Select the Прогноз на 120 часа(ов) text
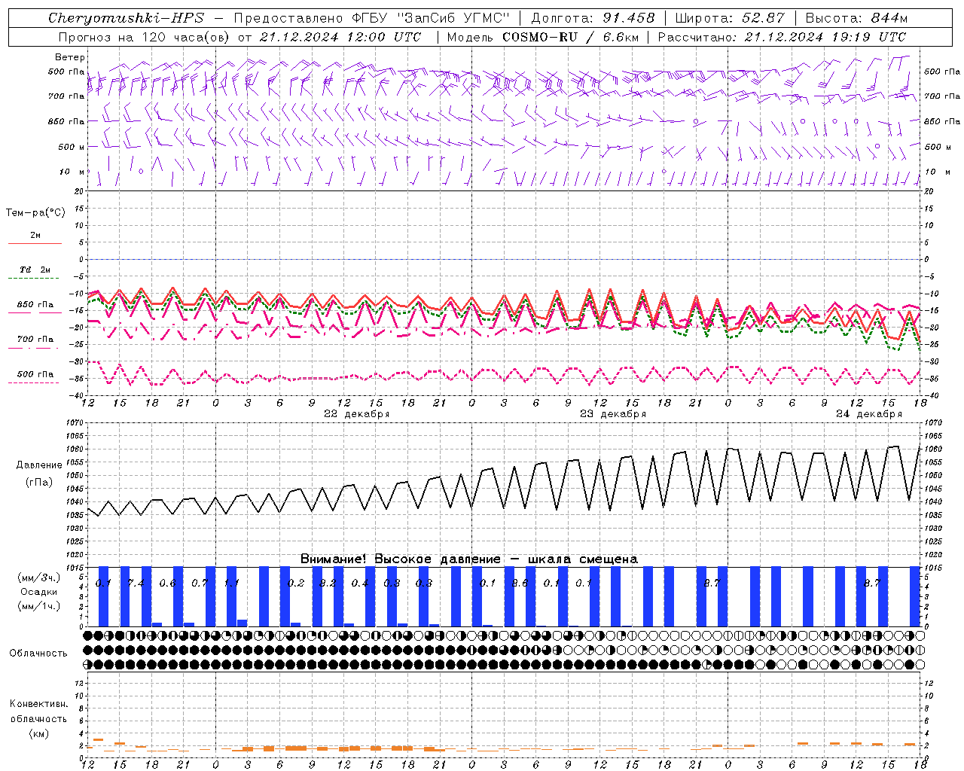Viewport: 964px width, 771px height. (145, 37)
